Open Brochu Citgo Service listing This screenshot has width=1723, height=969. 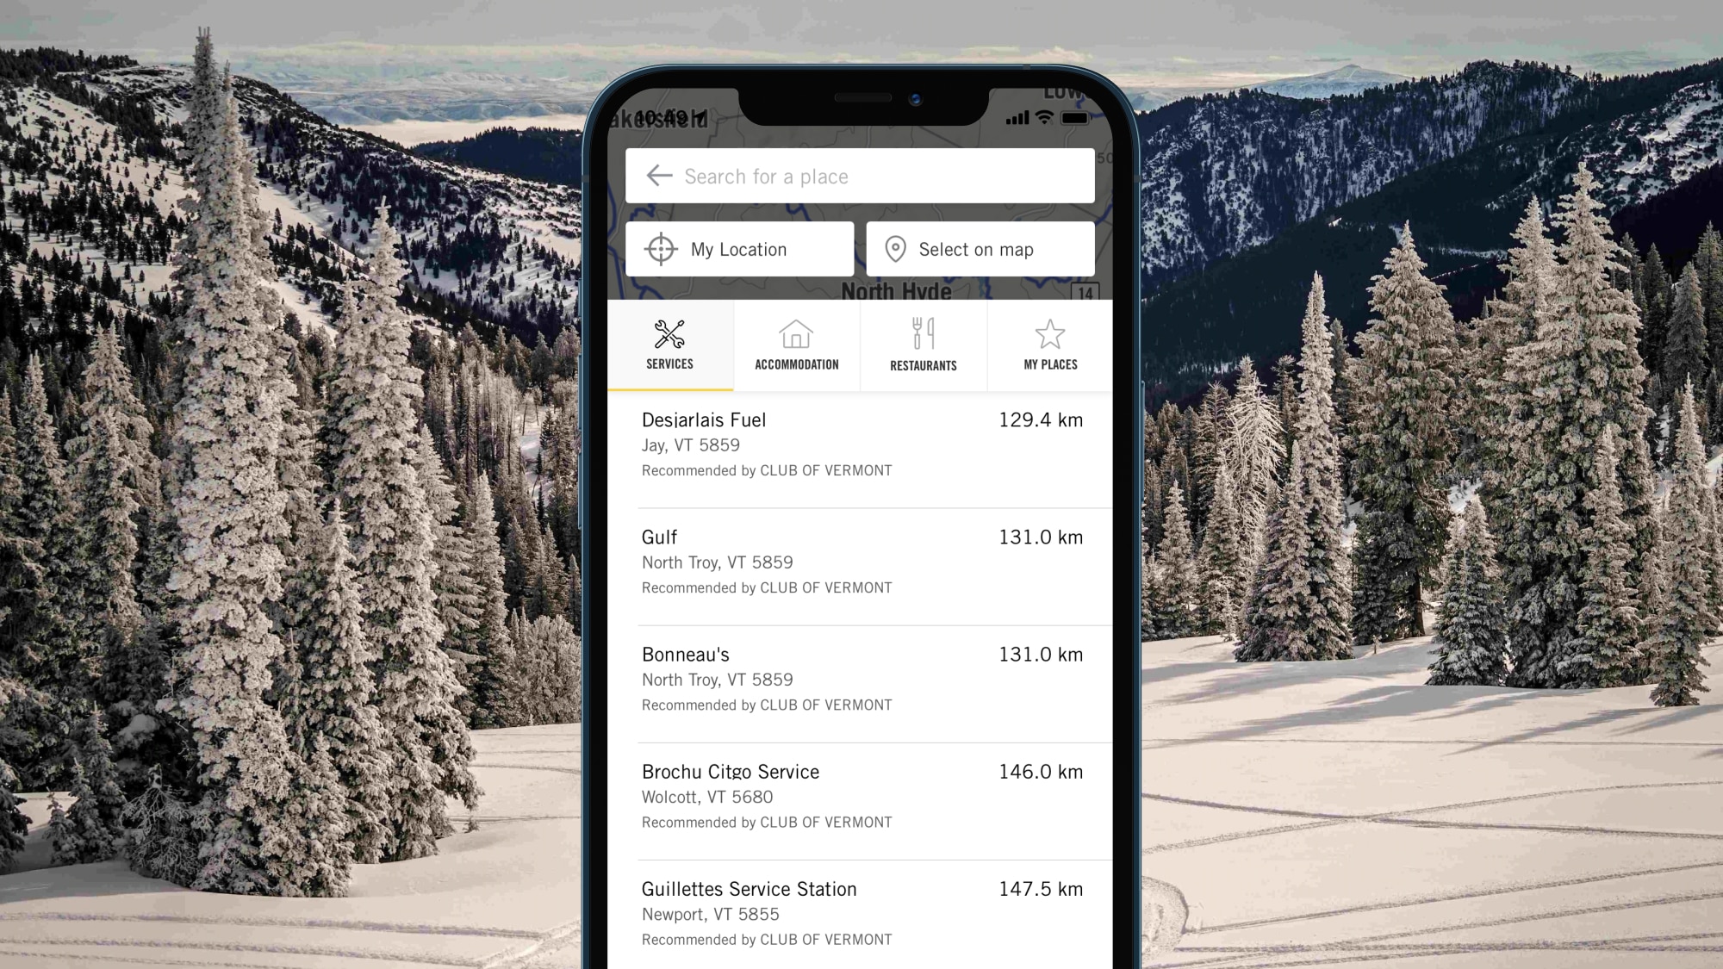coord(861,794)
